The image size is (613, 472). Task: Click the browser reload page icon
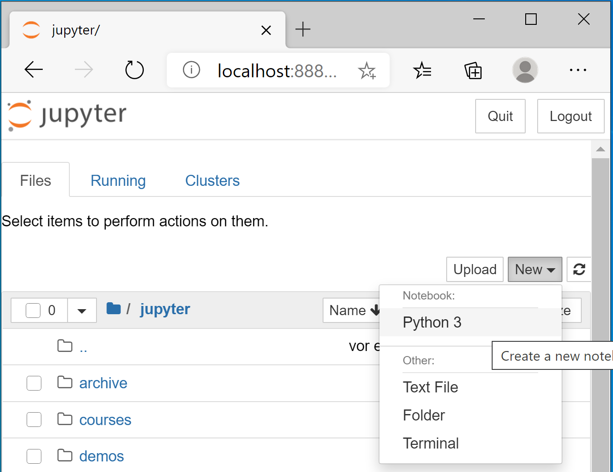click(x=135, y=70)
